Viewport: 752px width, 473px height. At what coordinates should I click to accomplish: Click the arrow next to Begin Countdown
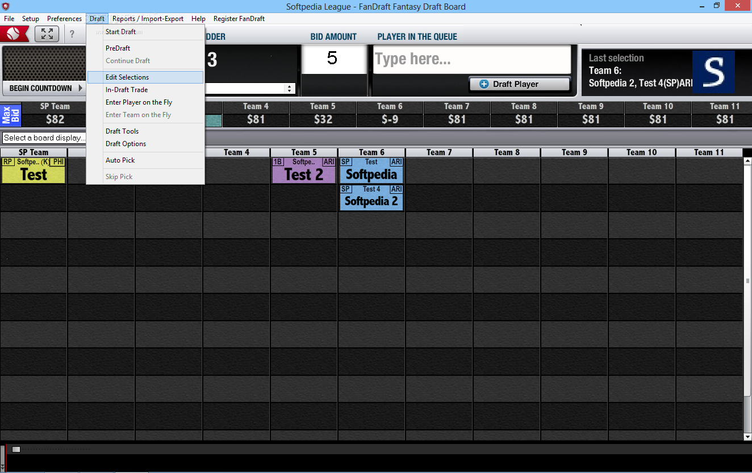(81, 88)
